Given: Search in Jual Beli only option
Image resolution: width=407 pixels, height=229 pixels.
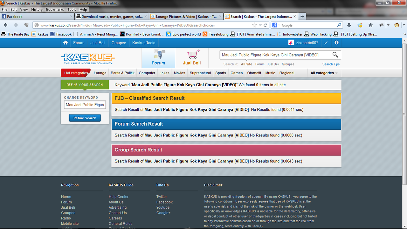Looking at the screenshot, I should coord(273,64).
